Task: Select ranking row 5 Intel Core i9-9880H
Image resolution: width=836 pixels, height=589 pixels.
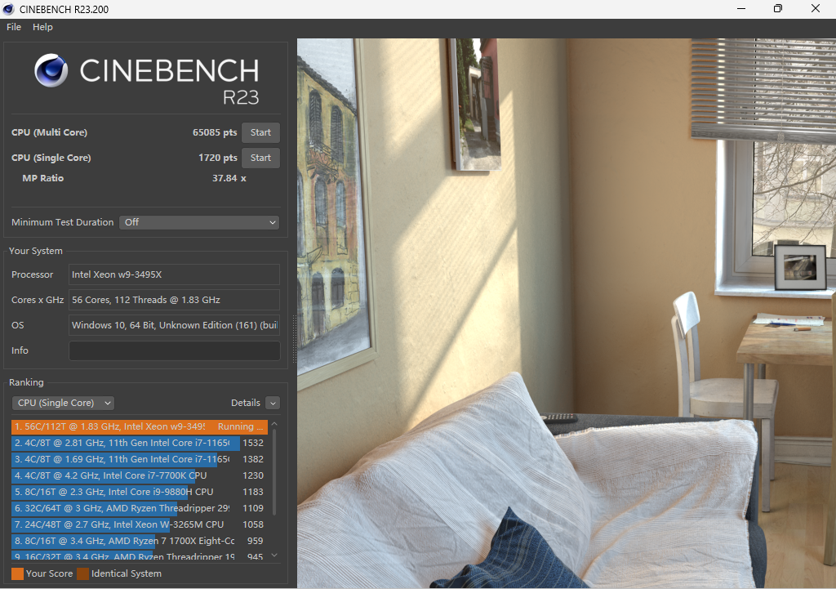Action: coord(140,492)
